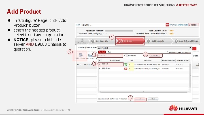
Task: Switch to the Product tab in dialog
Action: [102, 52]
